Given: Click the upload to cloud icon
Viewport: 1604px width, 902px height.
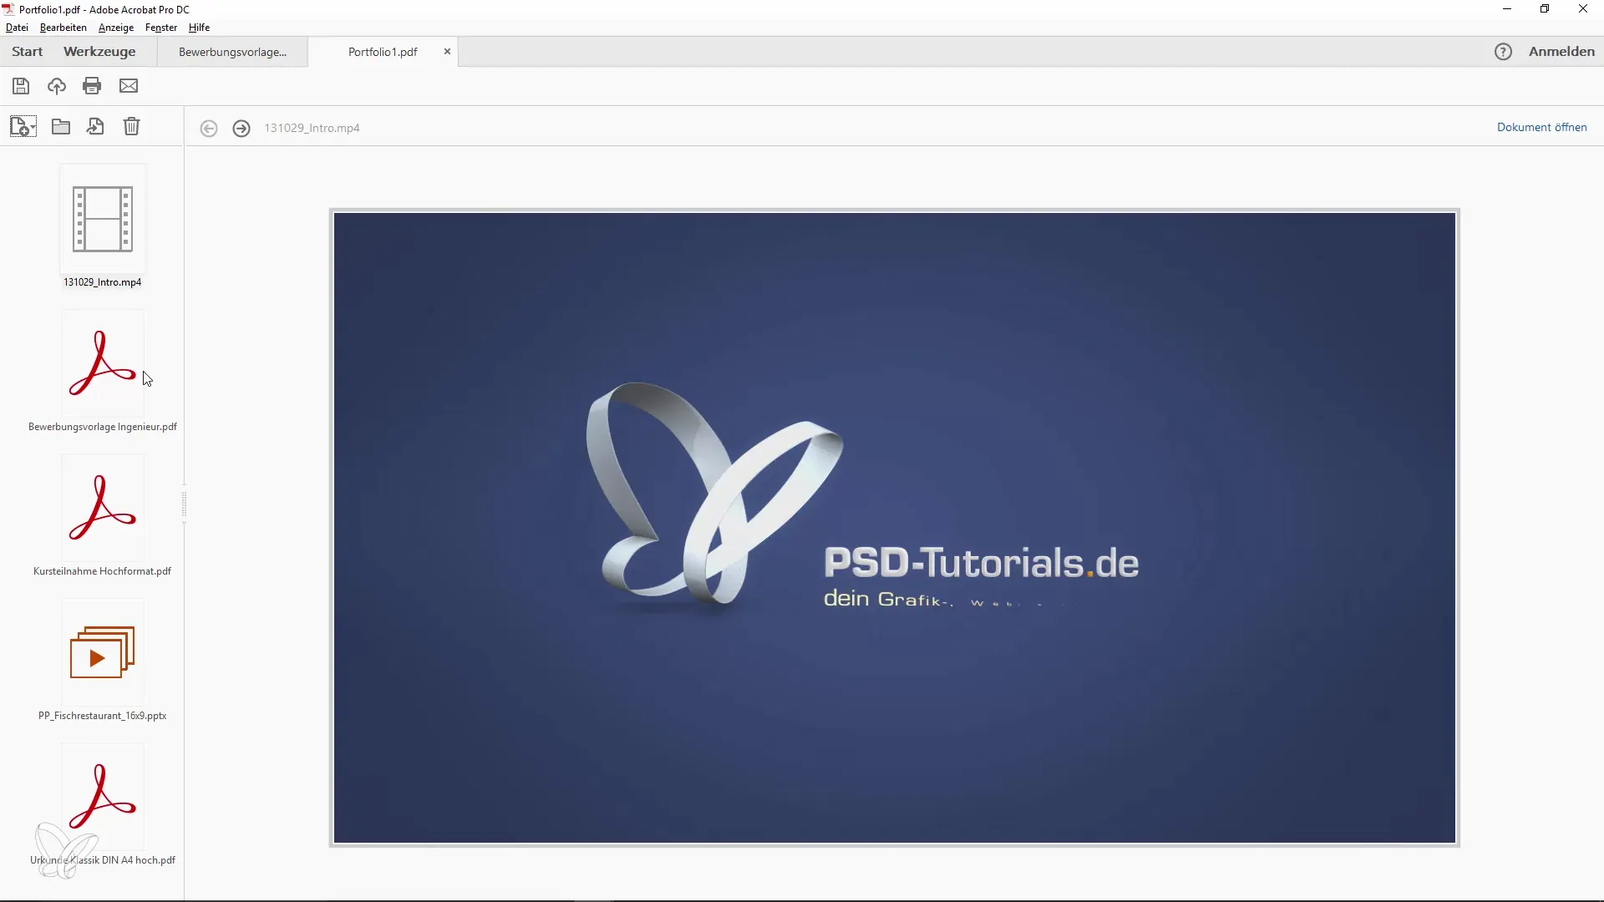Looking at the screenshot, I should (57, 86).
